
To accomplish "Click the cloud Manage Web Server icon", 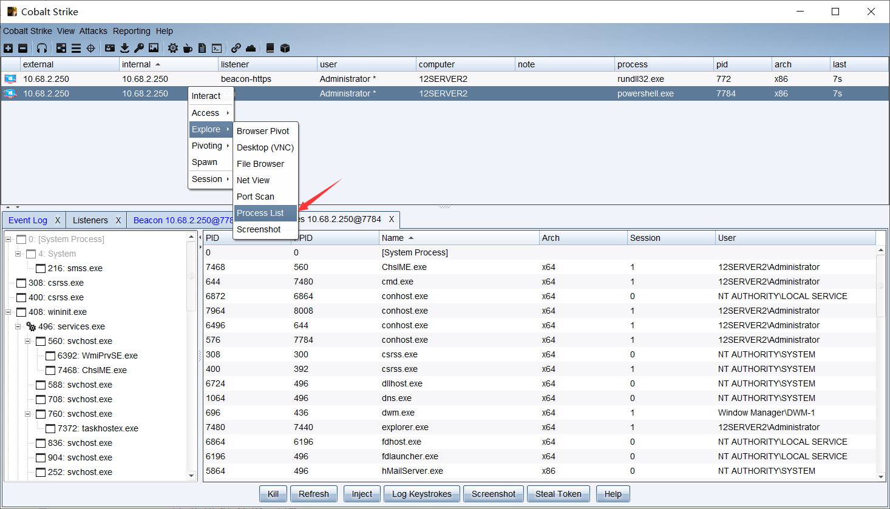I will click(251, 48).
